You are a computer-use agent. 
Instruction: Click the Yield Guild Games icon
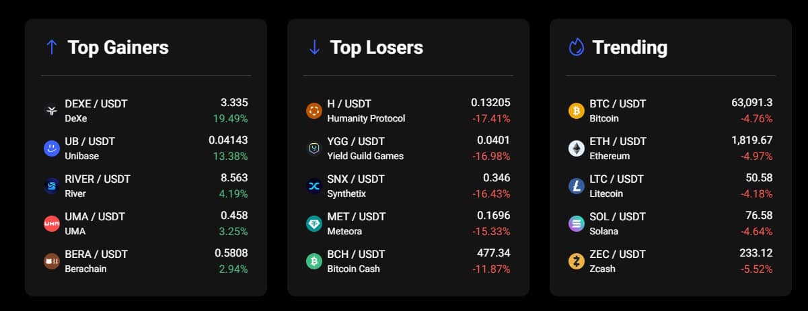click(314, 148)
